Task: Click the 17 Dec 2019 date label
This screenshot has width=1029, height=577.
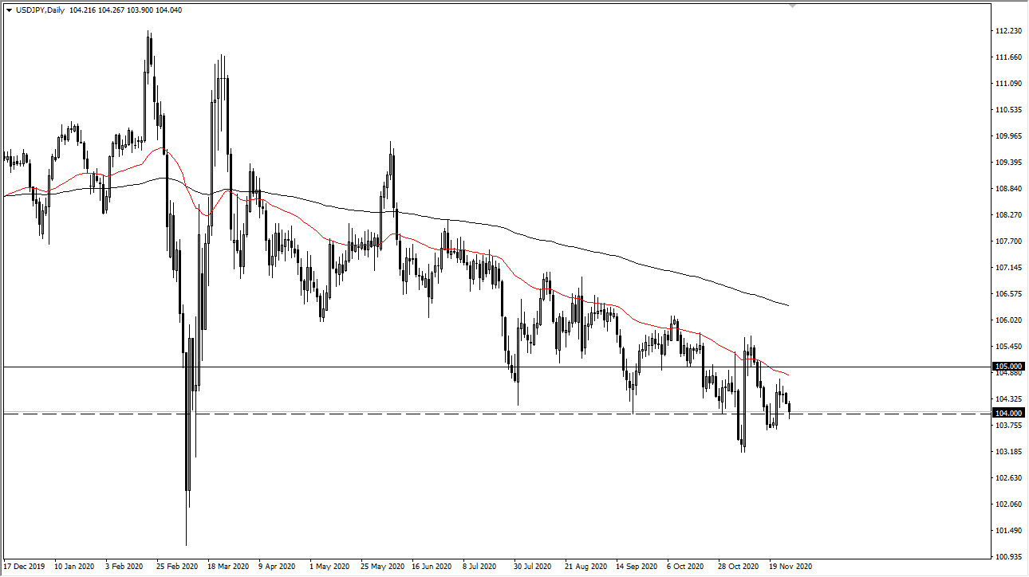Action: pos(24,566)
